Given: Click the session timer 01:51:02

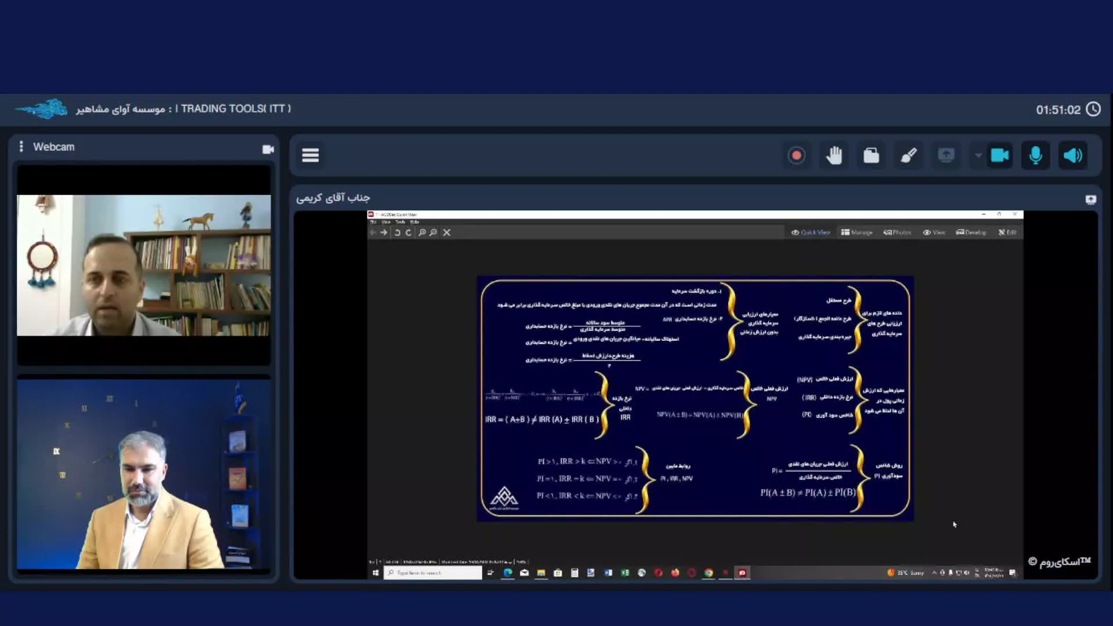Looking at the screenshot, I should click(x=1058, y=110).
